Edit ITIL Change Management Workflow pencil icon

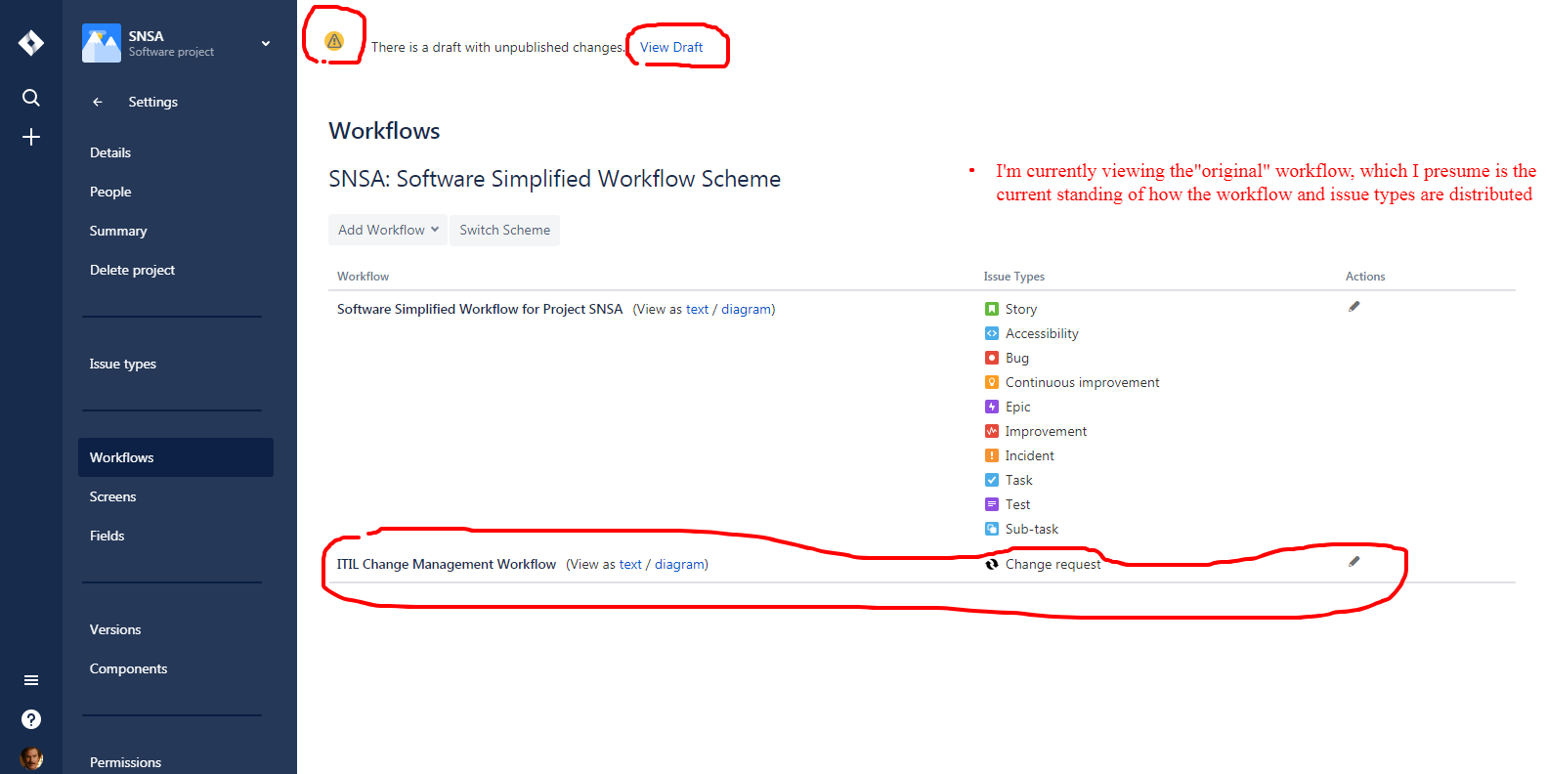pyautogui.click(x=1354, y=562)
